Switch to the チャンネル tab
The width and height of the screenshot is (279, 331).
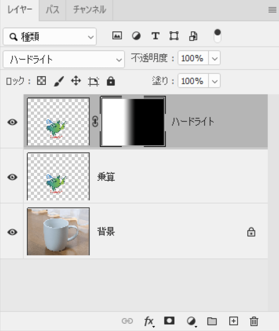pos(89,10)
